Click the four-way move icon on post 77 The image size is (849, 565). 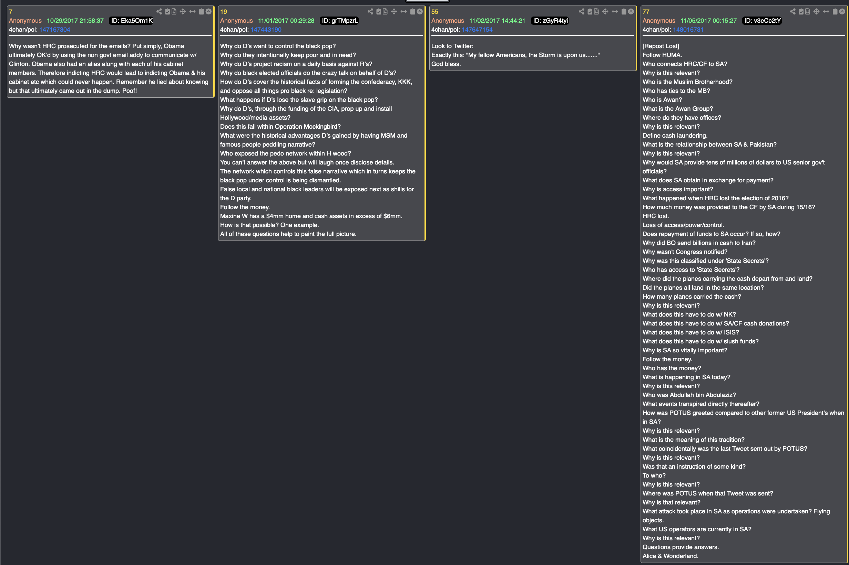(x=816, y=12)
